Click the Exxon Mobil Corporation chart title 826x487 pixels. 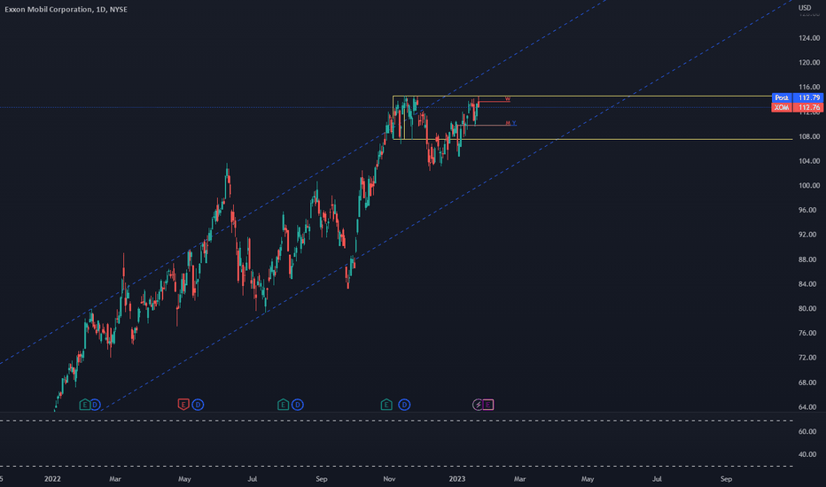(66, 9)
